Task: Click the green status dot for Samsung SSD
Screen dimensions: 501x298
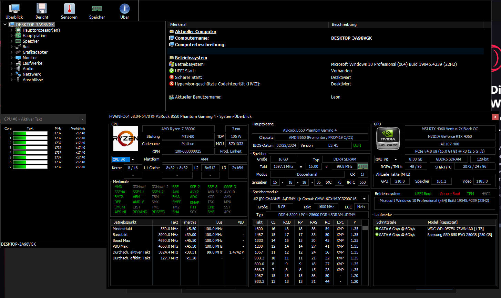Action: tap(377, 235)
